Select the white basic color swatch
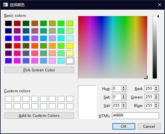 70,61
